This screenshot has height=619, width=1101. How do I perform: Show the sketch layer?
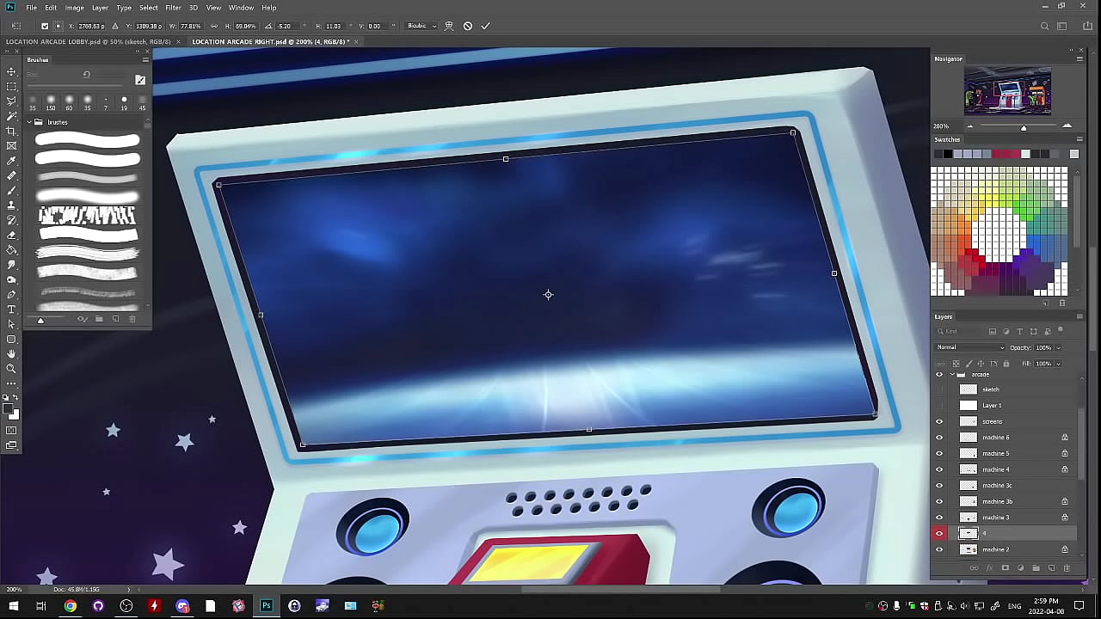[x=939, y=389]
